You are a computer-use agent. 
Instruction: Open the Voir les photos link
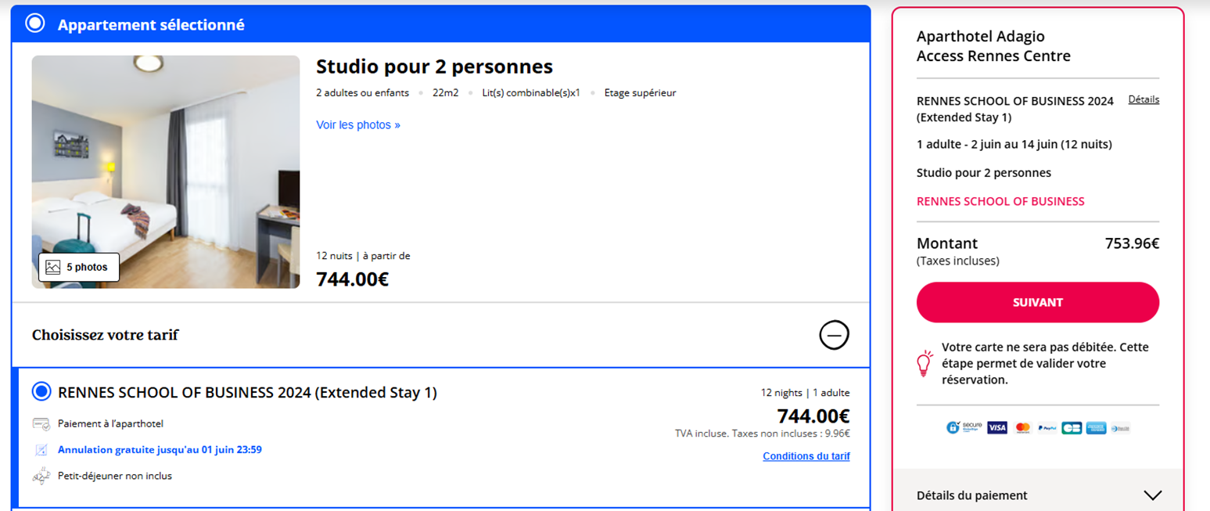(x=358, y=125)
